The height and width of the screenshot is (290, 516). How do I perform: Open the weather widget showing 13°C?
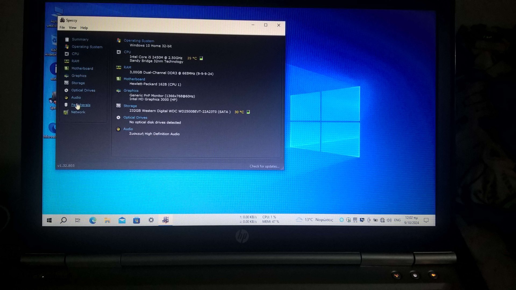314,220
